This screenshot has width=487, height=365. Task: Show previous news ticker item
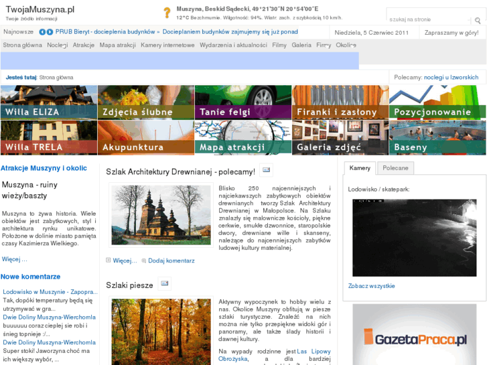click(42, 32)
